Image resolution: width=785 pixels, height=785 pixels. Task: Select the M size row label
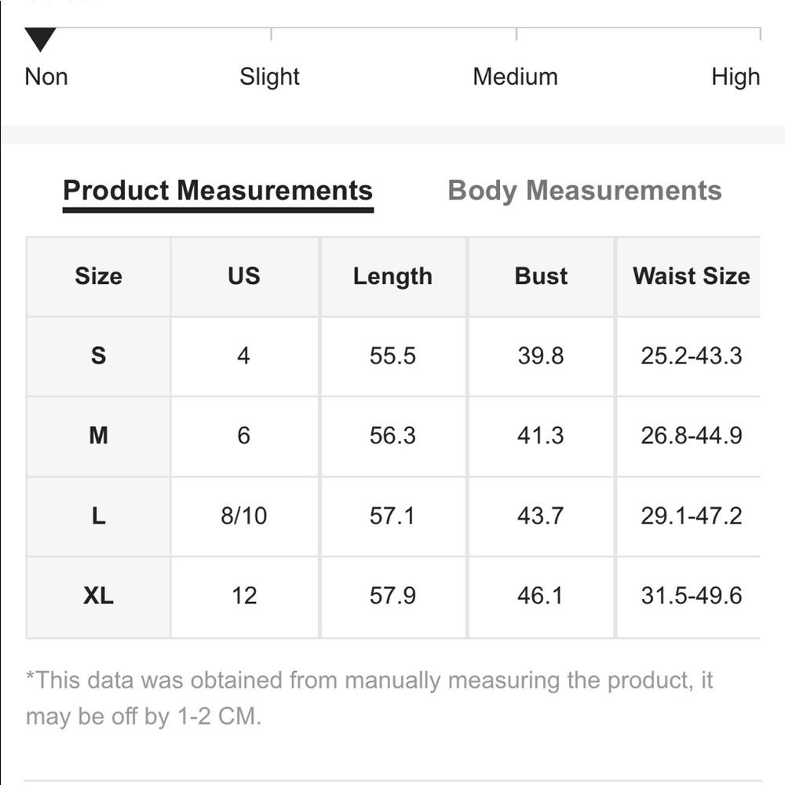tap(99, 436)
